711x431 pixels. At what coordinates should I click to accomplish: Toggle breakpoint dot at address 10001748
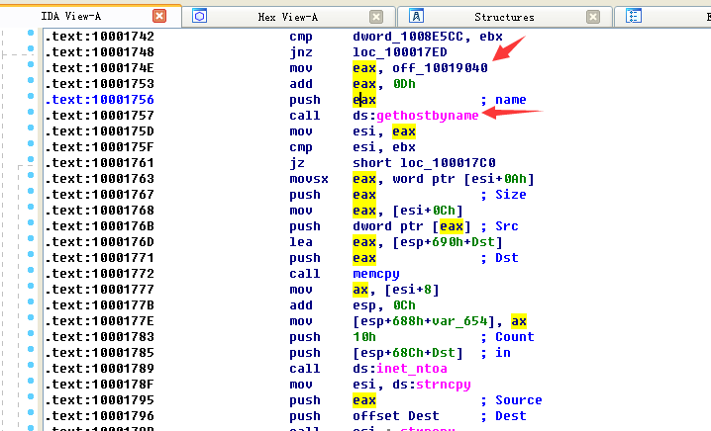coord(31,48)
